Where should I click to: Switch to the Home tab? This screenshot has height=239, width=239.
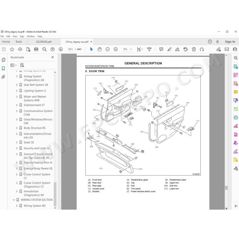[x=6, y=42]
